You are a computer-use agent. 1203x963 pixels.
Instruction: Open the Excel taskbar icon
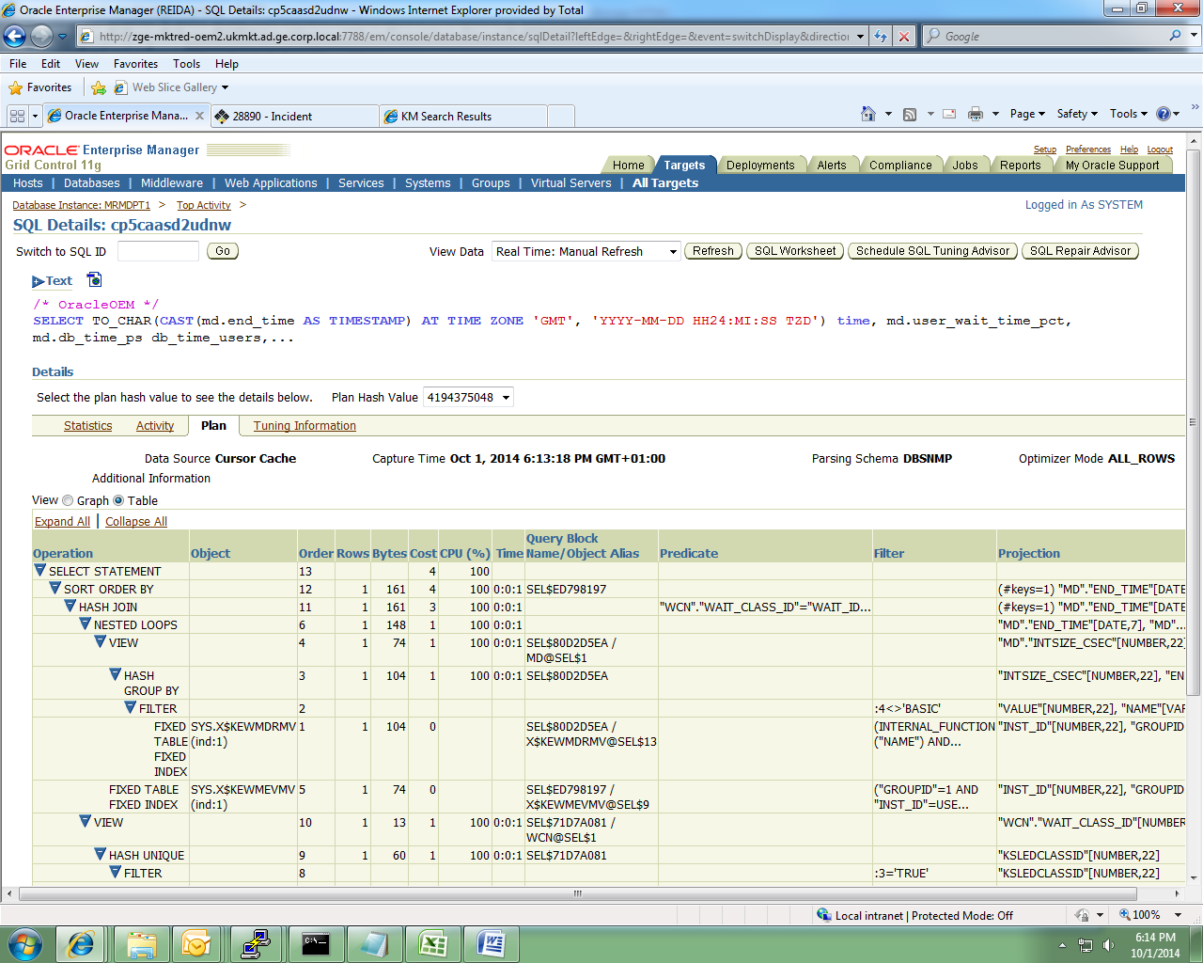point(432,943)
